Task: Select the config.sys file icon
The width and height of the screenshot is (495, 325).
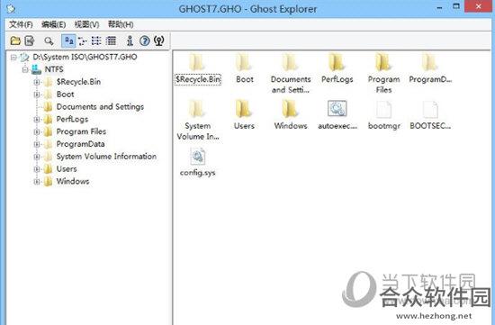Action: (198, 157)
